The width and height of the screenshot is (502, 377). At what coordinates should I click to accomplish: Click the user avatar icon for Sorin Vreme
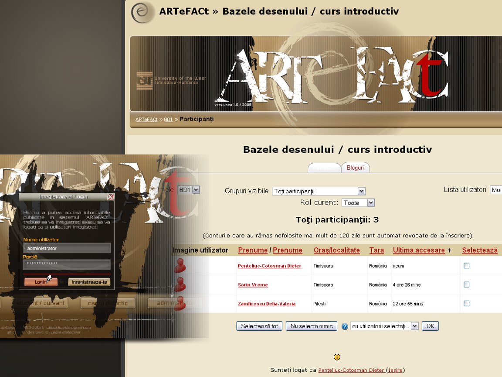point(180,284)
